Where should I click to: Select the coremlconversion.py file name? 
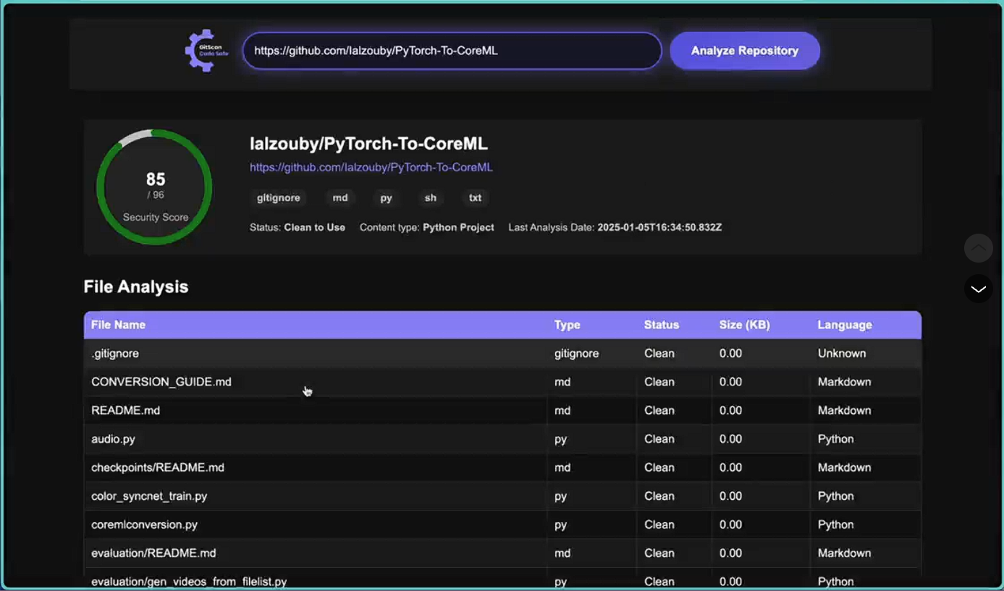point(144,524)
